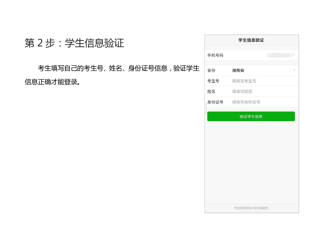
Task: Click the 省份 label
Action: click(x=211, y=70)
